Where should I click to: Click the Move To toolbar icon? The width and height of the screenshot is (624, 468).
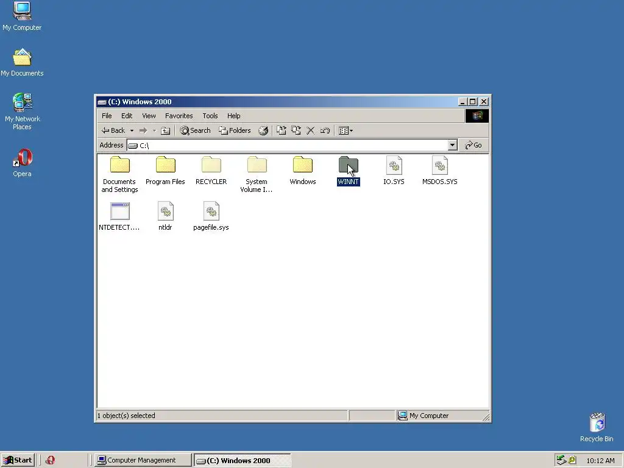click(x=282, y=130)
